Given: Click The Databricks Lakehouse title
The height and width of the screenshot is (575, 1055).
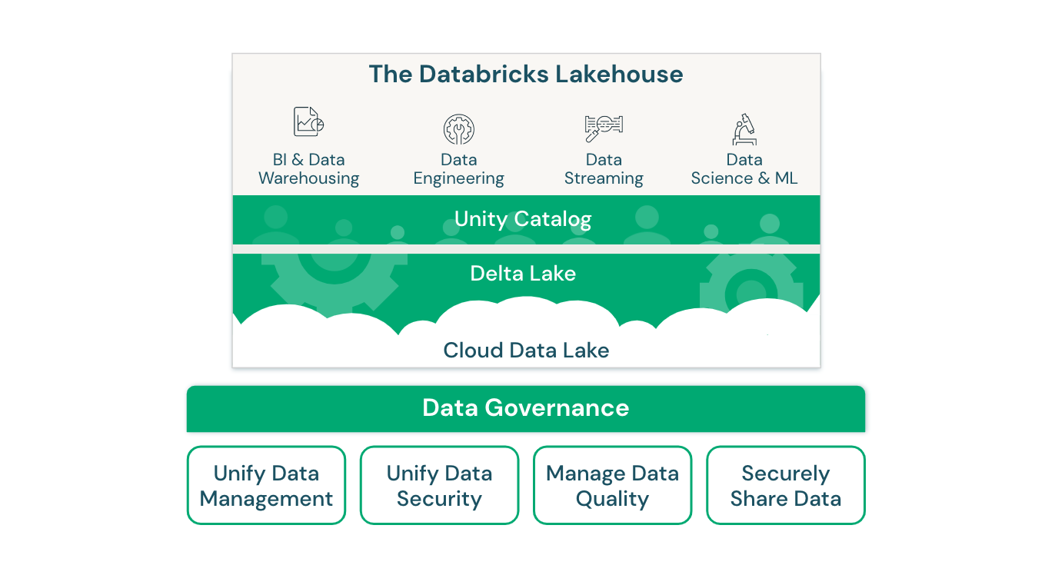Looking at the screenshot, I should click(525, 75).
